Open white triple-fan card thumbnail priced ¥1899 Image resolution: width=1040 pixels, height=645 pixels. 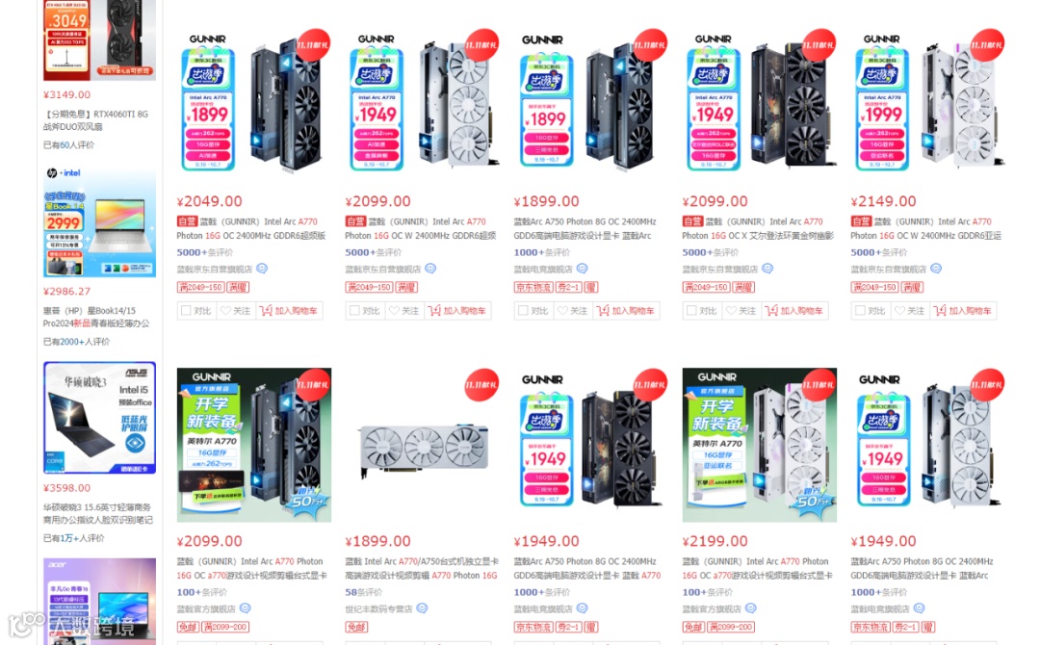point(422,445)
